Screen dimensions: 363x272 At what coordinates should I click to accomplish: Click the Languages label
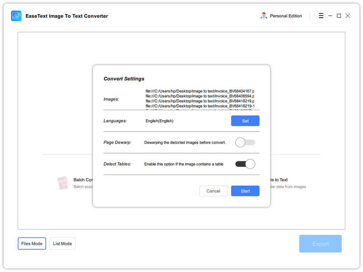115,121
